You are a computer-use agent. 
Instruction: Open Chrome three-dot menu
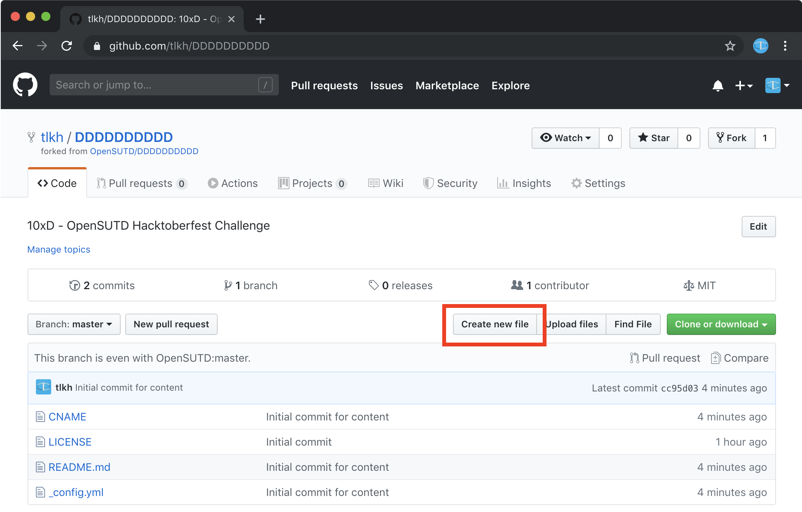coord(785,46)
